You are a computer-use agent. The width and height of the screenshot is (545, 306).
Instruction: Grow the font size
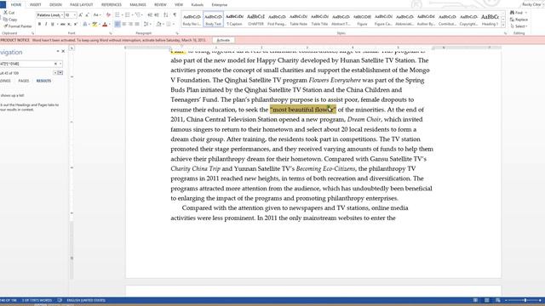point(81,15)
